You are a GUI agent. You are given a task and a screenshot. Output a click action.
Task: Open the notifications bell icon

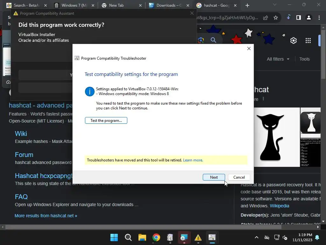[317, 237]
